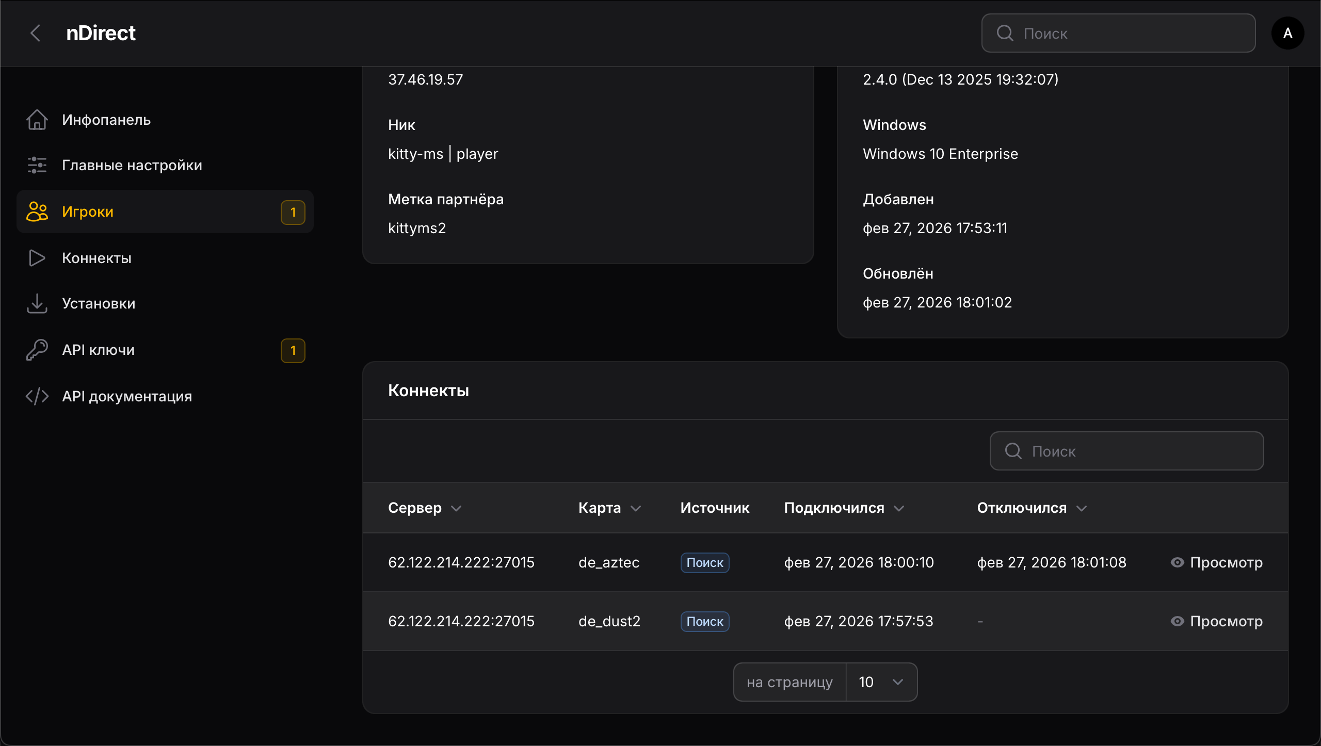Screen dimensions: 1321x746
Task: Select the Игроки sidebar item
Action: (x=88, y=212)
